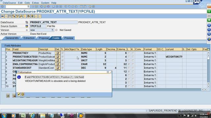The image size is (211, 118).
Task: Click the Enter icon left of the command field
Action: coord(2,7)
